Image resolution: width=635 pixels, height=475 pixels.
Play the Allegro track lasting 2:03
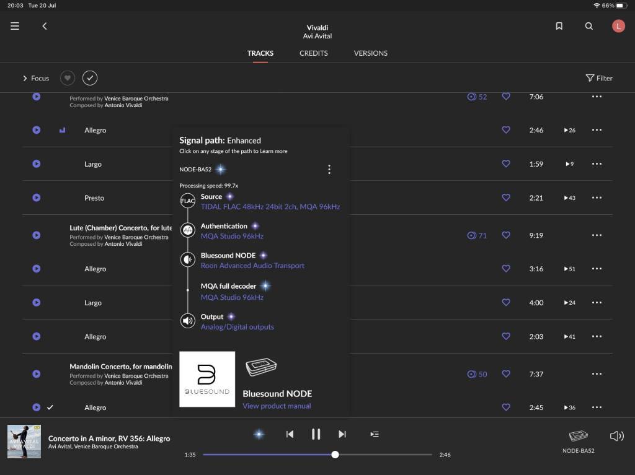(x=37, y=336)
